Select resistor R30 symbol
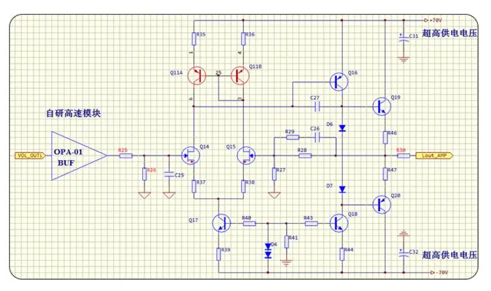 click(403, 156)
